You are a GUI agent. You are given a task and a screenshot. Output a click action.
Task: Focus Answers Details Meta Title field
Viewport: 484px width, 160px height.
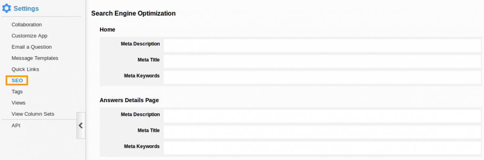click(322, 132)
